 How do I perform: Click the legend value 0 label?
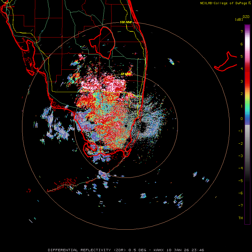242,119
